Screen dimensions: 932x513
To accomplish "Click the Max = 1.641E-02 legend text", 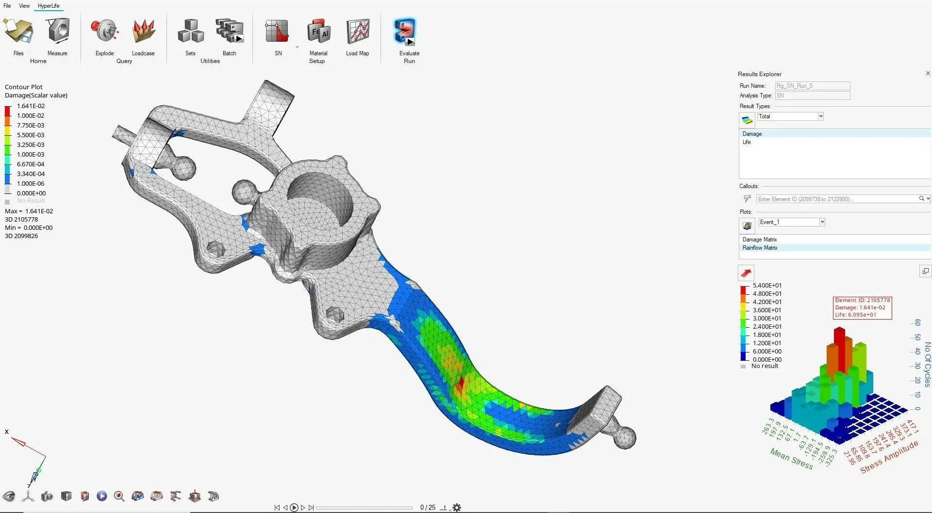I will pyautogui.click(x=29, y=211).
